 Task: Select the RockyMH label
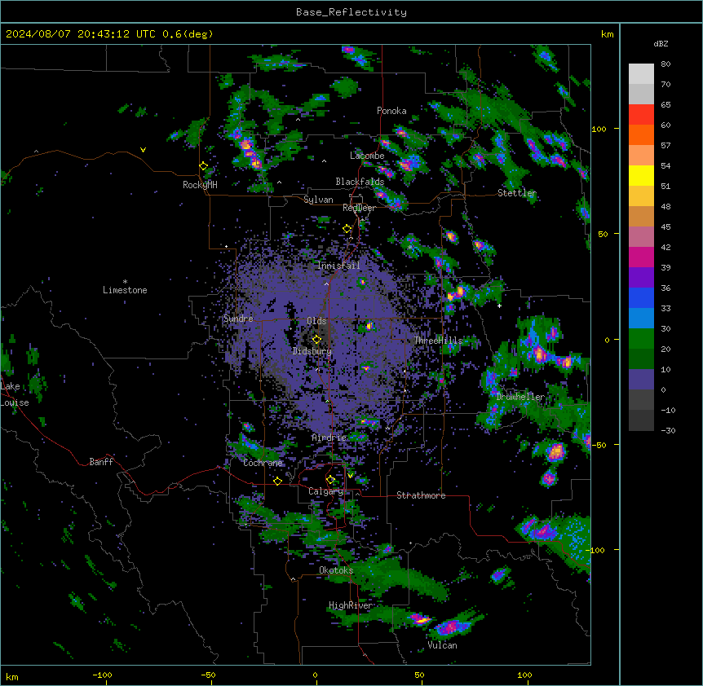[200, 185]
